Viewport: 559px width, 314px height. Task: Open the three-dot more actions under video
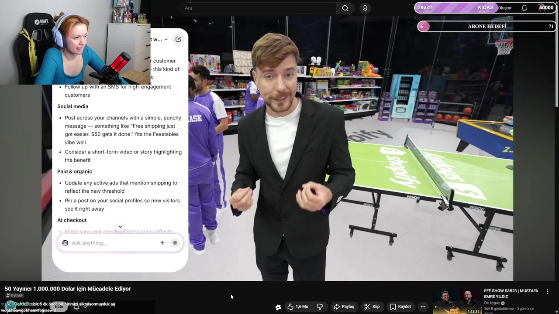coord(423,307)
